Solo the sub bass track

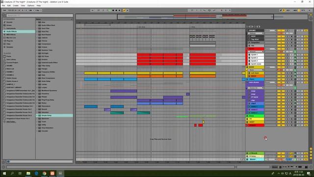[288, 73]
